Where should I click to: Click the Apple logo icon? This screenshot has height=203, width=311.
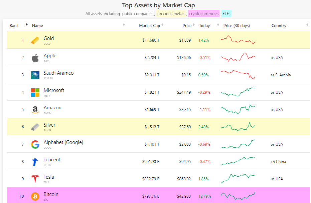pos(35,58)
